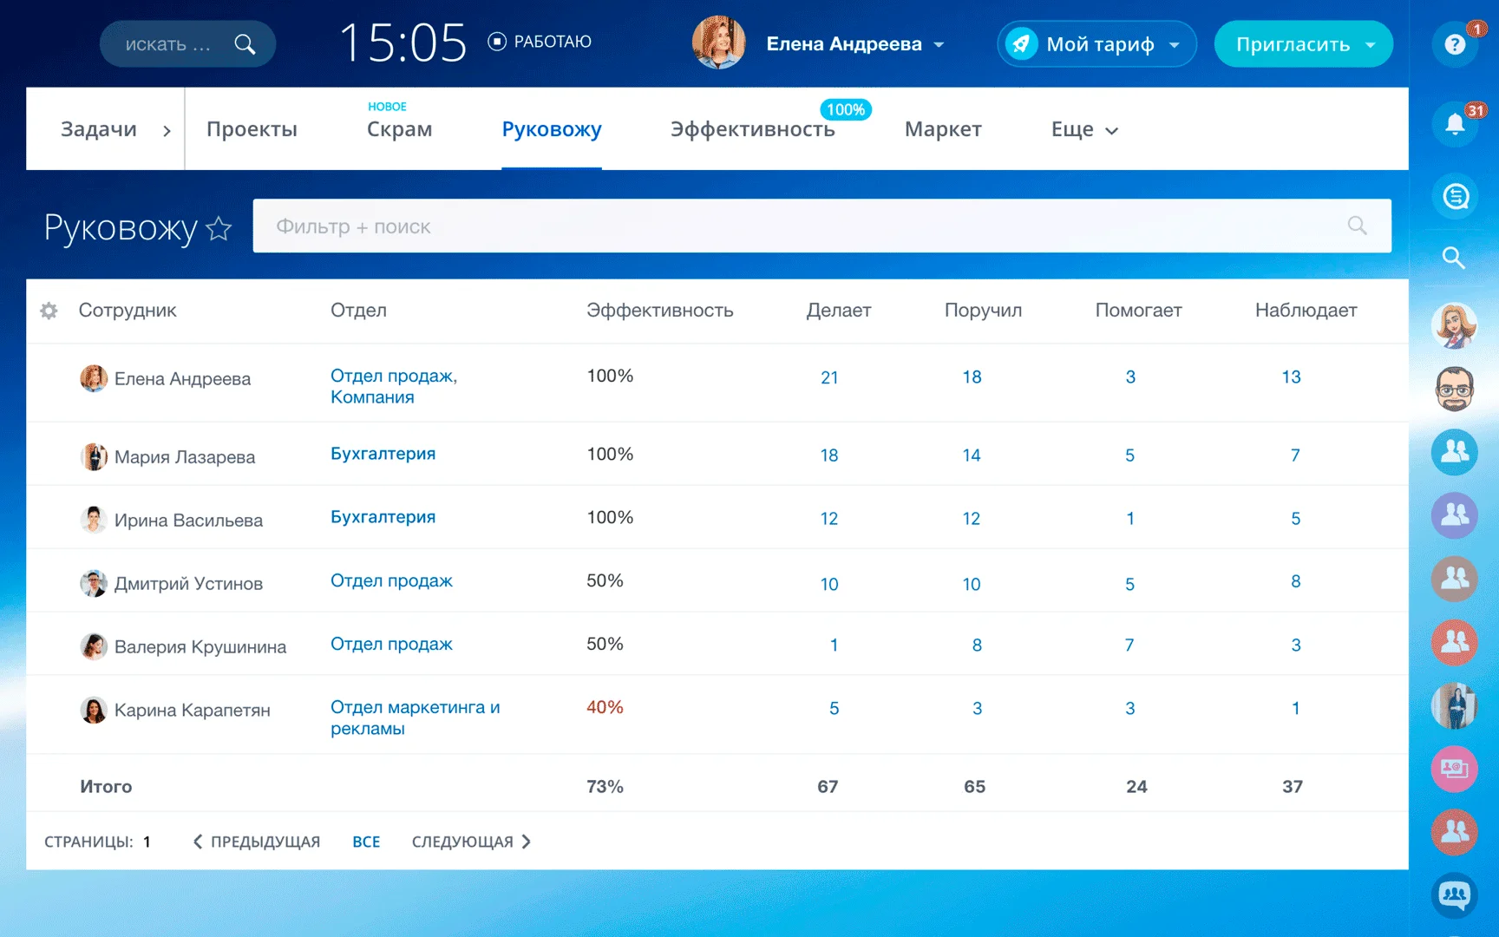Open the Мой тариф dropdown
Viewport: 1499px width, 937px height.
click(1096, 43)
